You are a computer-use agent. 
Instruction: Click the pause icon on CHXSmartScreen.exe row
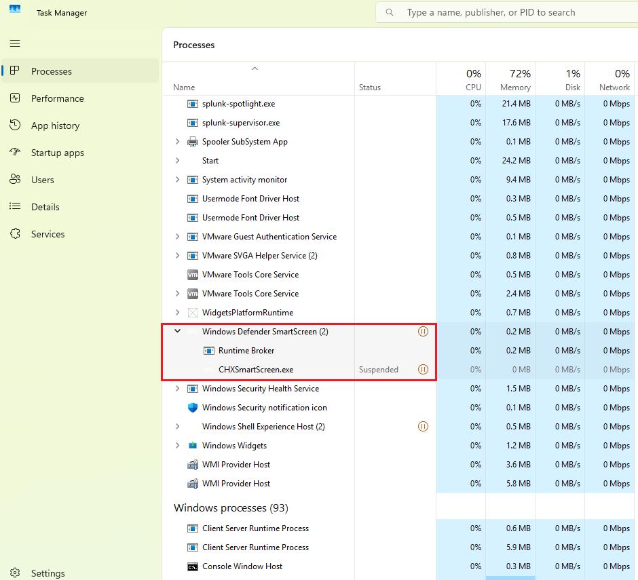click(423, 370)
